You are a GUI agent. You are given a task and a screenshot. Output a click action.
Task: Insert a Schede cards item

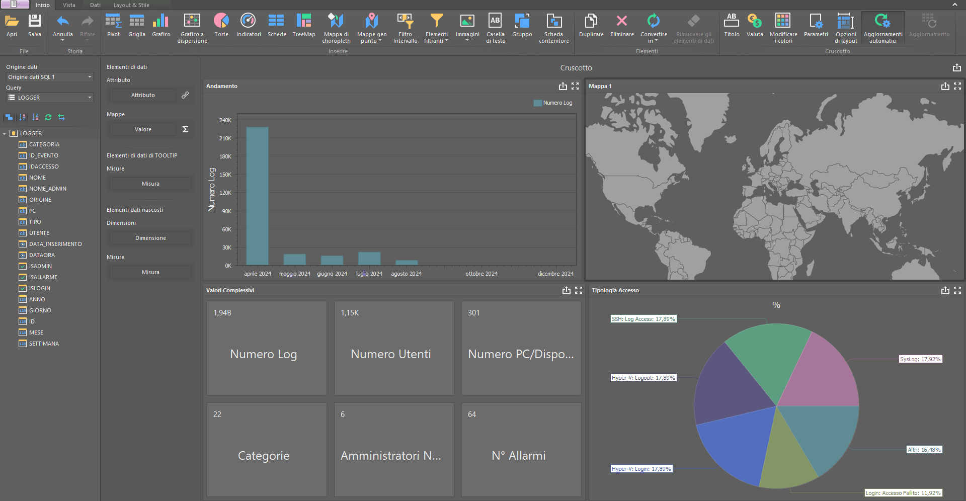coord(277,26)
